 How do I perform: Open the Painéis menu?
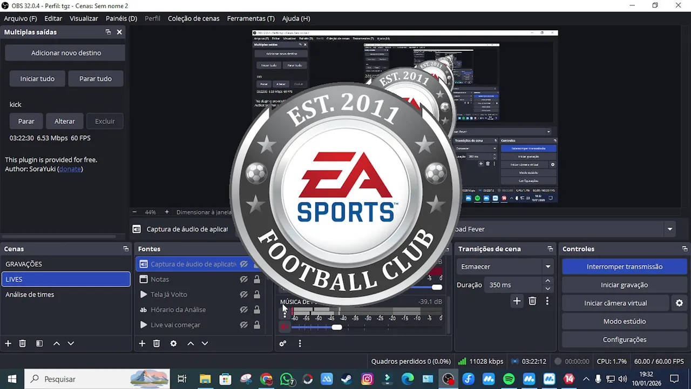121,18
